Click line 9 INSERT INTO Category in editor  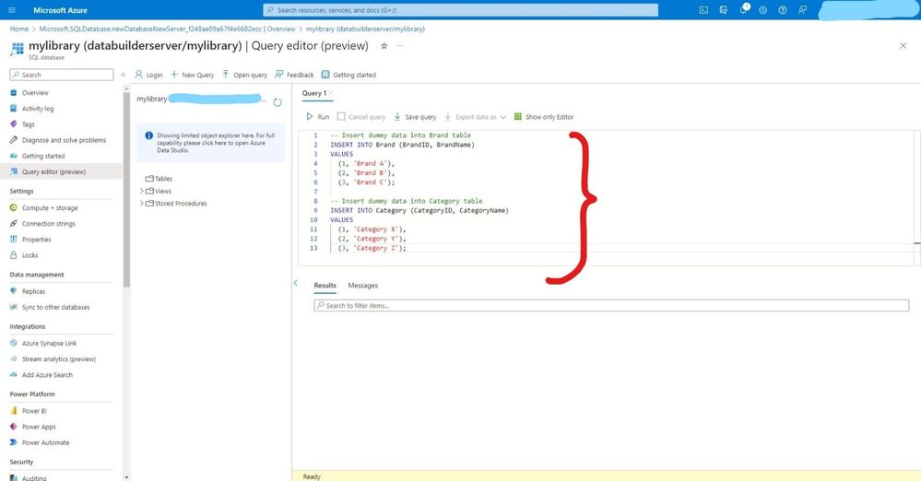[x=419, y=210]
